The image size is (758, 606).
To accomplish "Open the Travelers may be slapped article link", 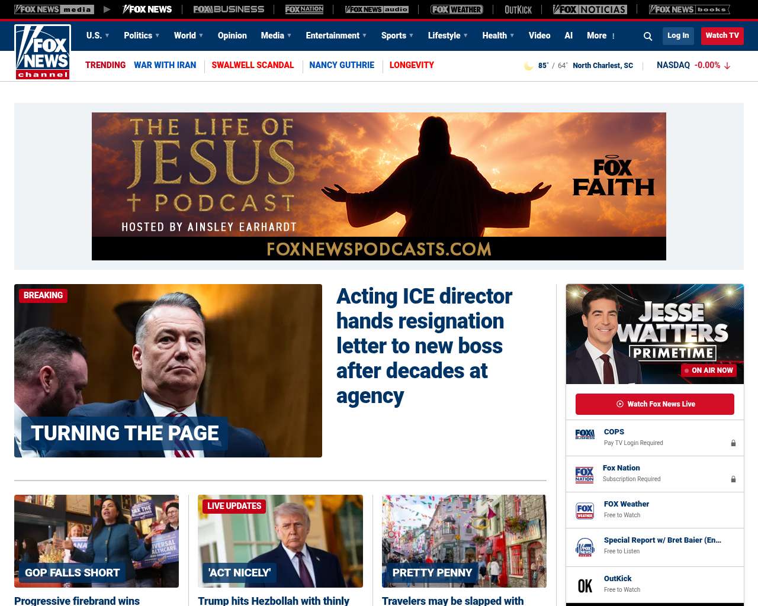I will 452,601.
